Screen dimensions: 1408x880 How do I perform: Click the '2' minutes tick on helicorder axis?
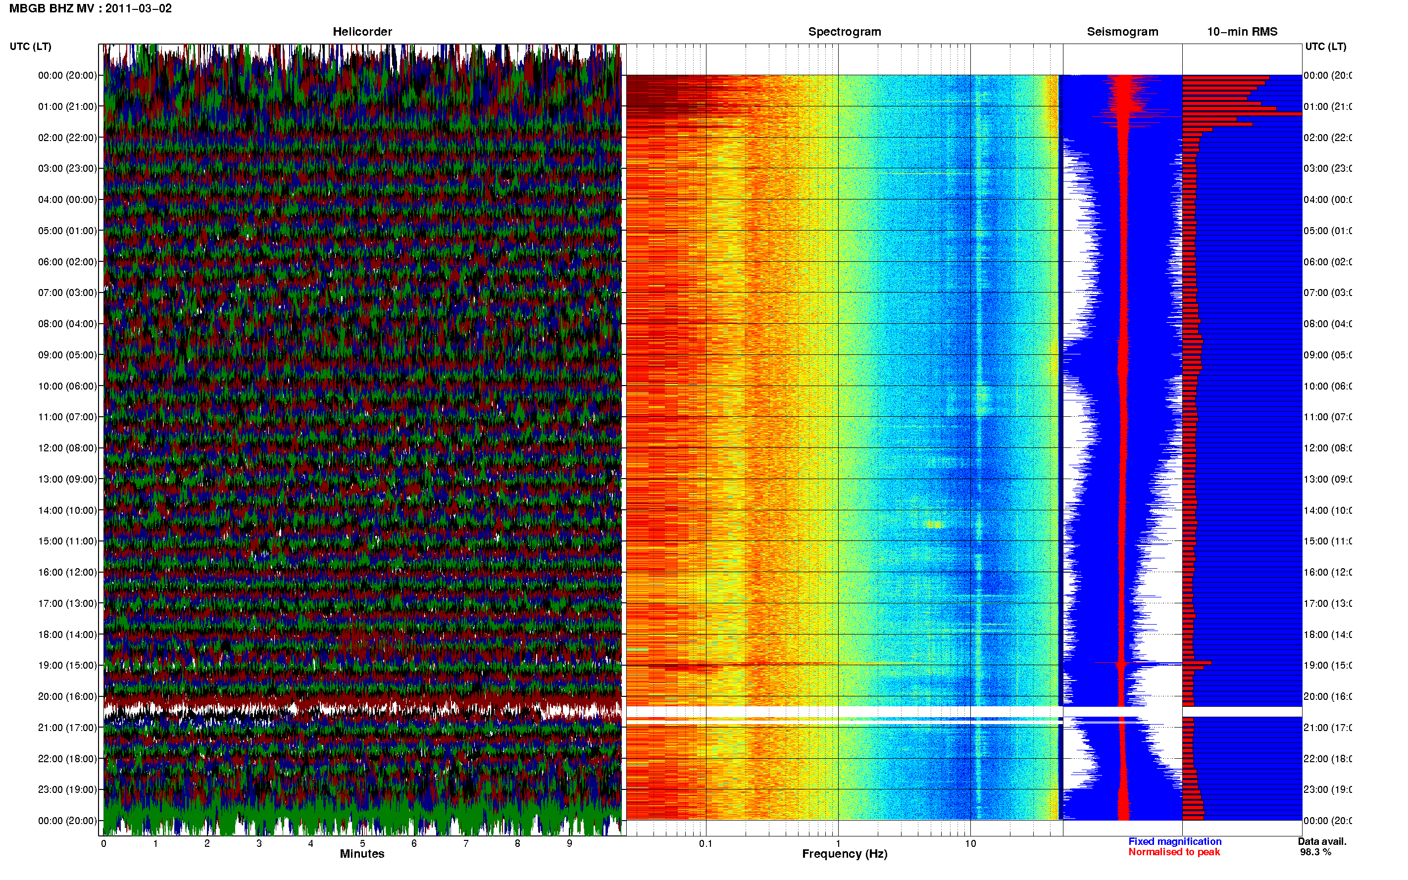(x=206, y=843)
